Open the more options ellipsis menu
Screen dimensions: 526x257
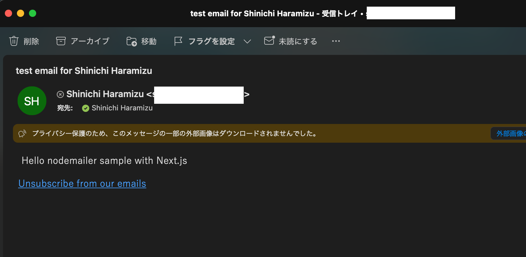click(x=336, y=41)
